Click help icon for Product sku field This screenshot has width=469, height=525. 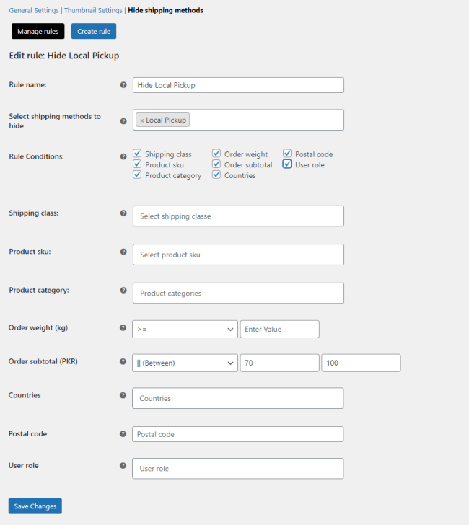123,252
